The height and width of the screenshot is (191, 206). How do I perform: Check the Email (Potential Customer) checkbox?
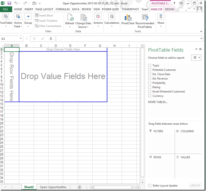pyautogui.click(x=149, y=92)
